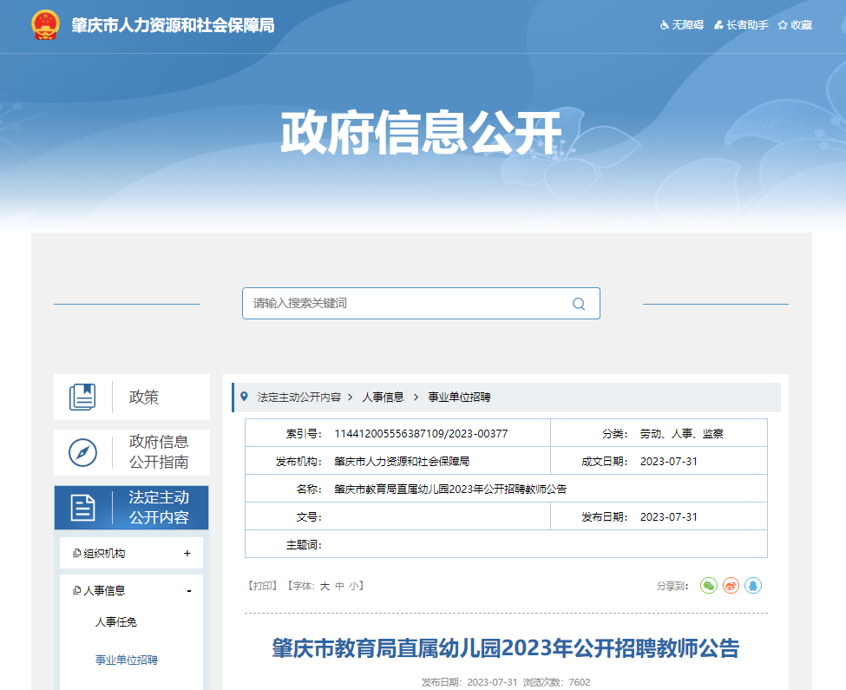
Task: Select 事业单位招聘 in sidebar
Action: tap(127, 660)
